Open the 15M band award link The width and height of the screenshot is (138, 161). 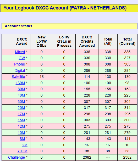[x=21, y=120]
